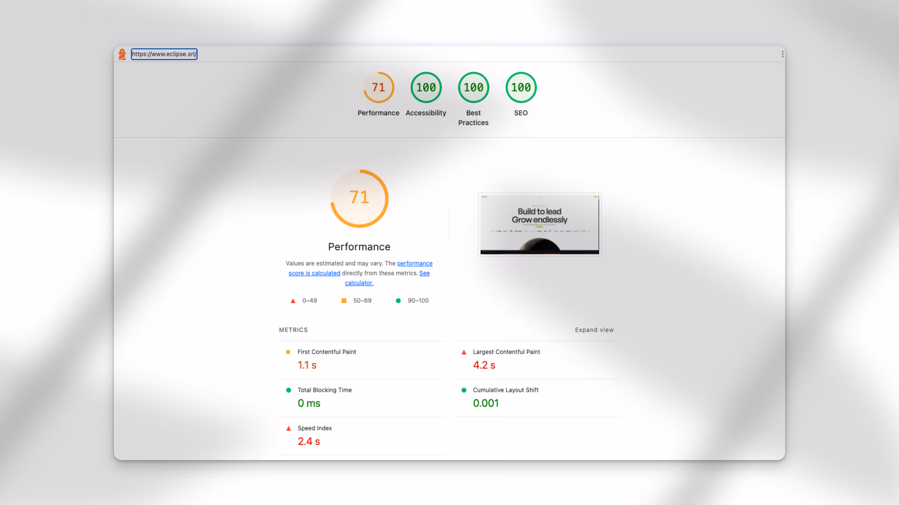Expand the Total Blocking Time metric
Image resolution: width=899 pixels, height=505 pixels.
[x=324, y=390]
